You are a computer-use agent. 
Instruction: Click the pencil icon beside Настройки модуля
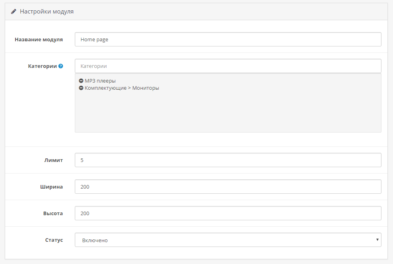pyautogui.click(x=14, y=12)
